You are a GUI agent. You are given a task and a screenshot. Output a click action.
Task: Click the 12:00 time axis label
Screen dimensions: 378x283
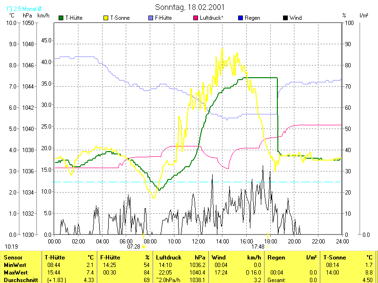198,241
